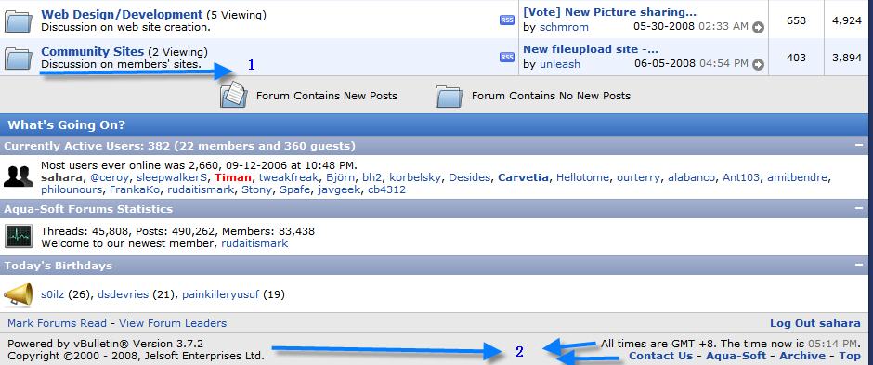Screen dimensions: 873x365
Task: View user tweakfreak profile
Action: point(289,177)
